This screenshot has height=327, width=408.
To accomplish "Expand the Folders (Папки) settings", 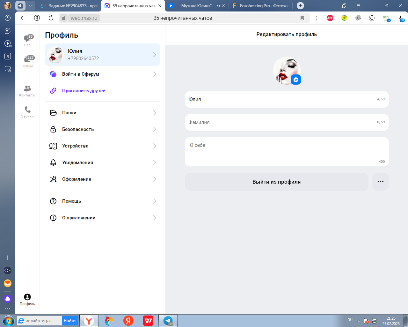I will pos(102,113).
